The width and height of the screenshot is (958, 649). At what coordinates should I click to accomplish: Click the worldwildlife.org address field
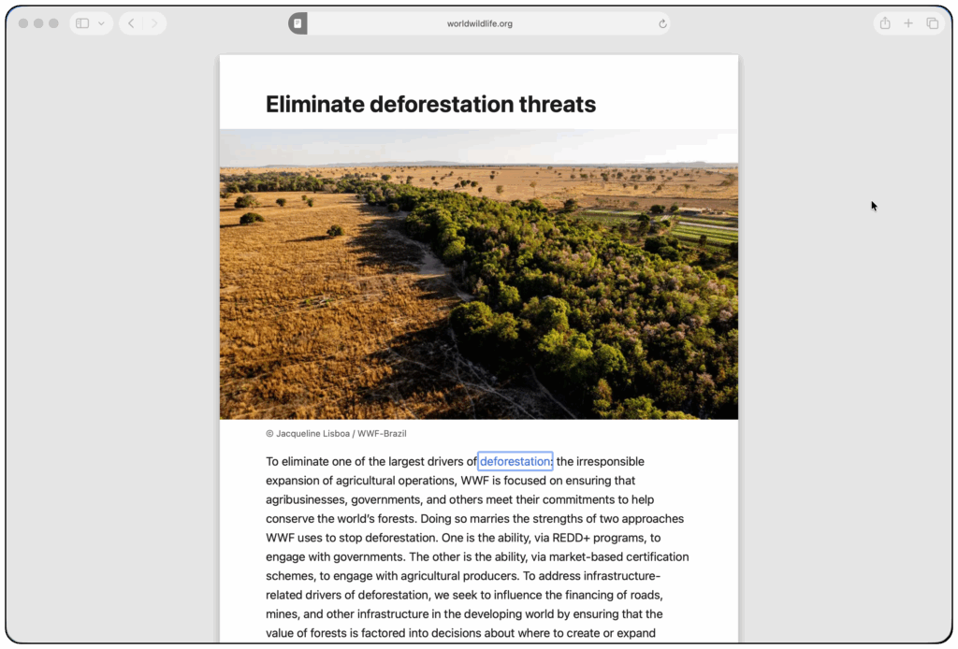(x=480, y=23)
